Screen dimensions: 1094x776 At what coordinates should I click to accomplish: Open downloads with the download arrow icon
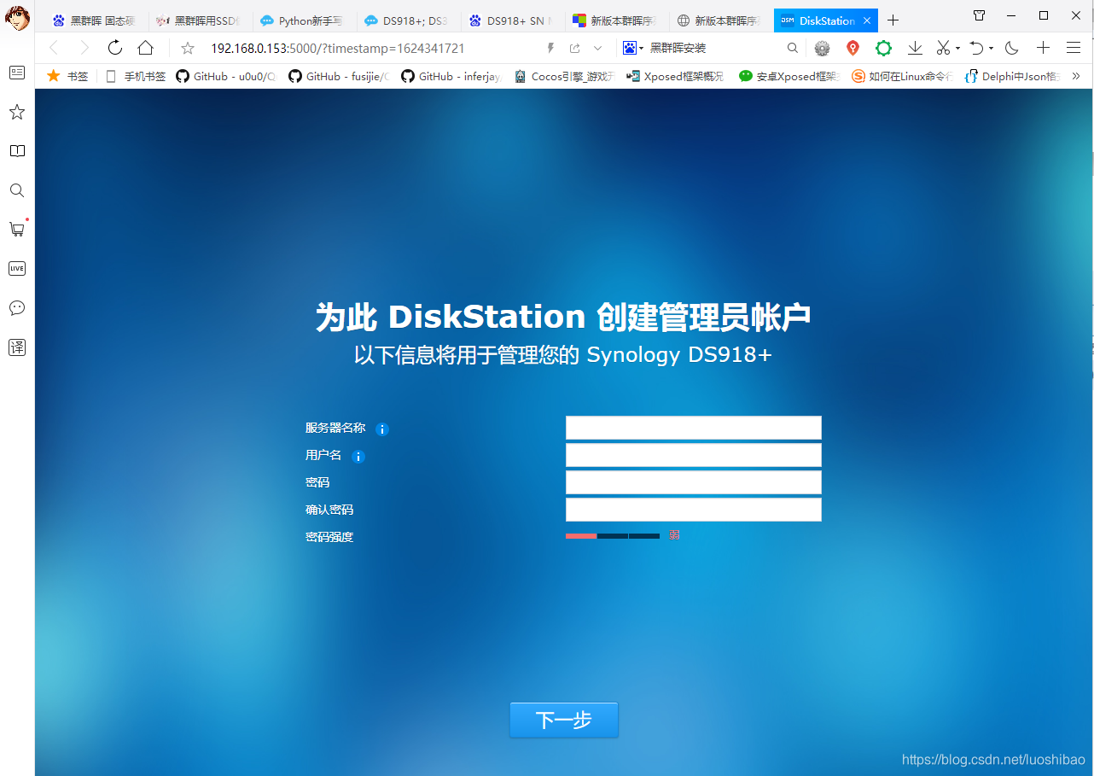[x=915, y=48]
